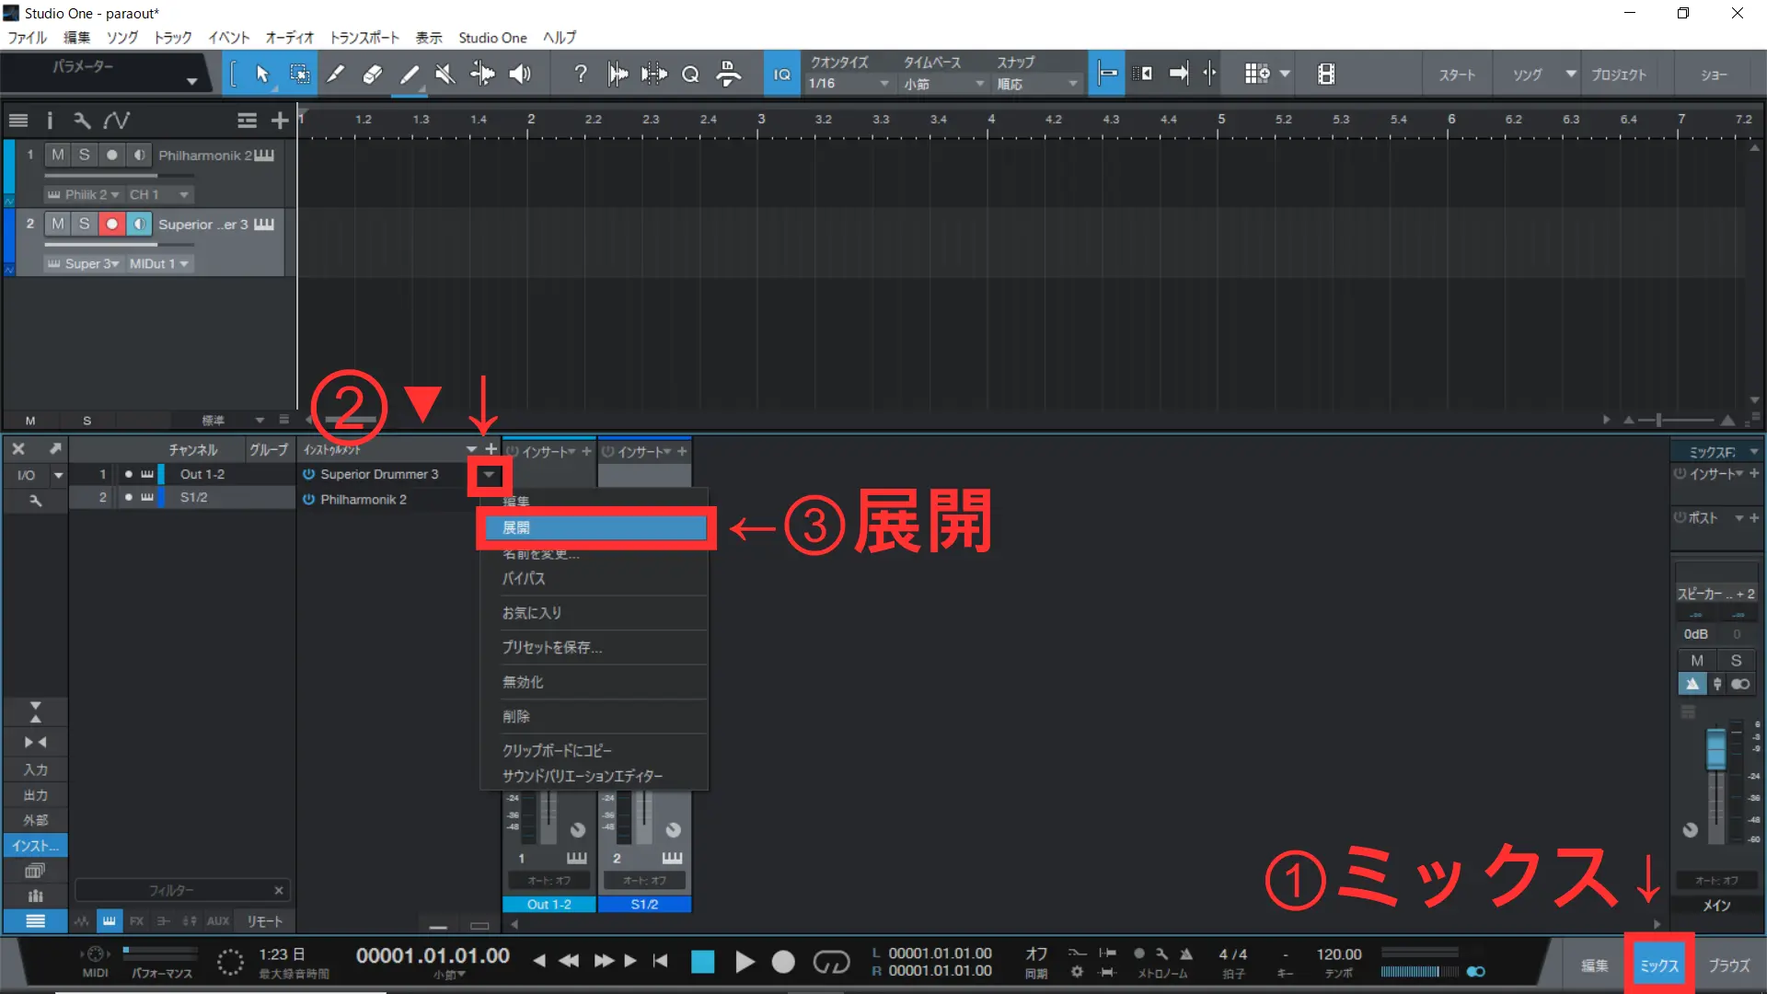Solo the Philharmonic 2 track
The image size is (1767, 994).
85,155
